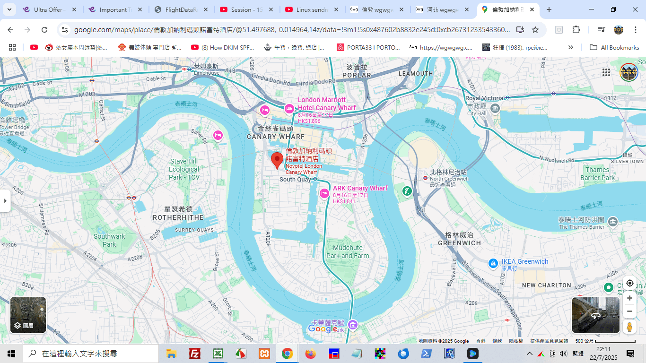Screen dimensions: 646x363
Task: Switch to the Linux sendmail YouTube tab
Action: tap(312, 9)
